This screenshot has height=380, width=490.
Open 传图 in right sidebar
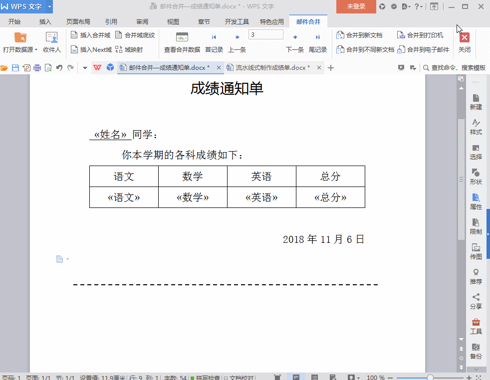[476, 252]
